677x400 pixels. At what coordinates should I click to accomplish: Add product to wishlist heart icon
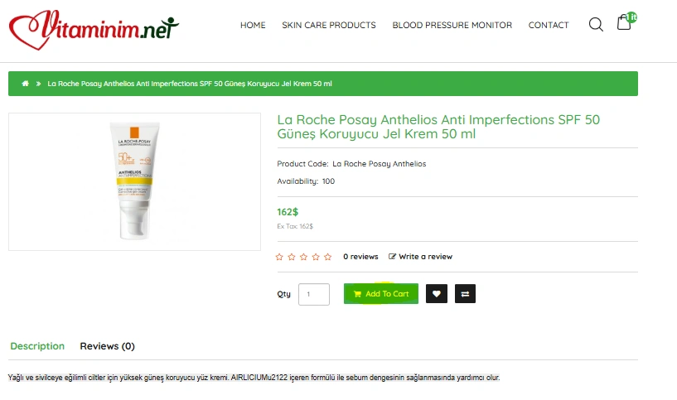tap(437, 294)
